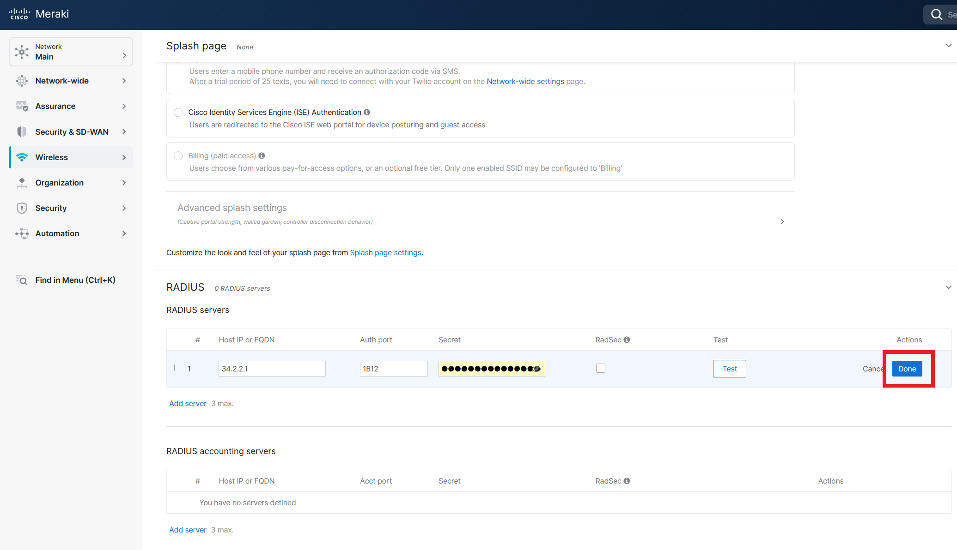Open the Network-wide menu item
Screen dimensions: 957x550
tap(71, 81)
